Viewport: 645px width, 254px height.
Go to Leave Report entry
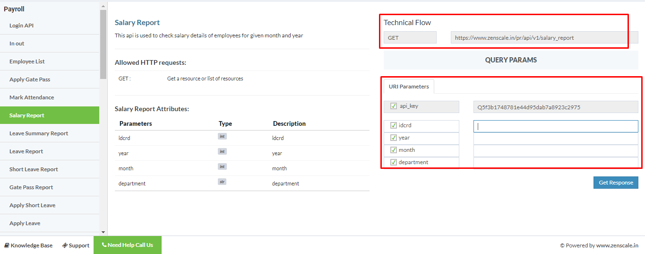(x=50, y=151)
